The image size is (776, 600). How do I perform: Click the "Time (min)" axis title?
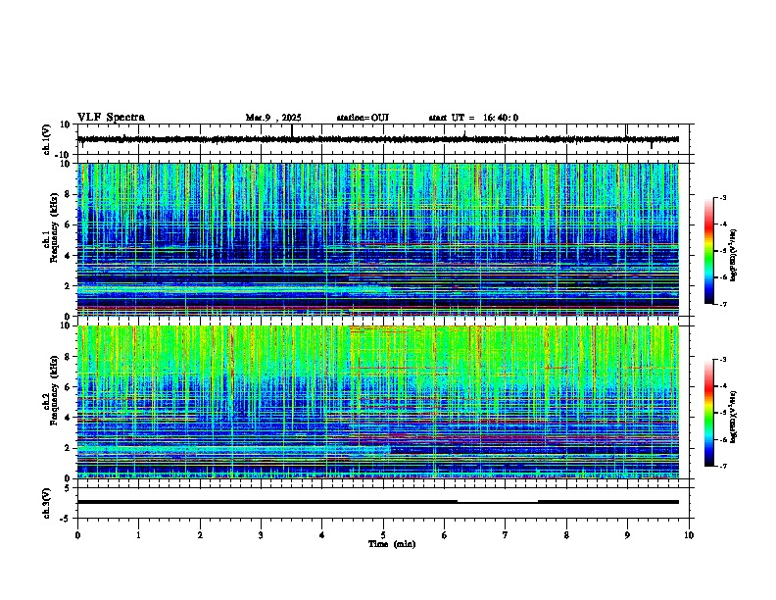coord(392,544)
